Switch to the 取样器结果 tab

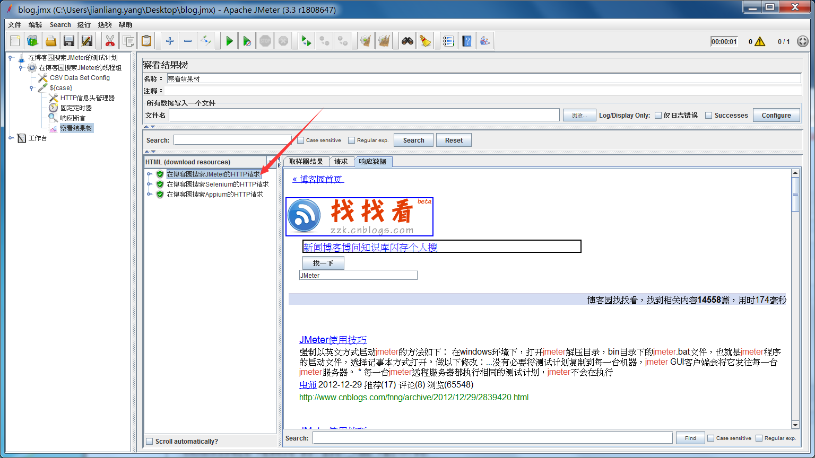[x=306, y=162]
